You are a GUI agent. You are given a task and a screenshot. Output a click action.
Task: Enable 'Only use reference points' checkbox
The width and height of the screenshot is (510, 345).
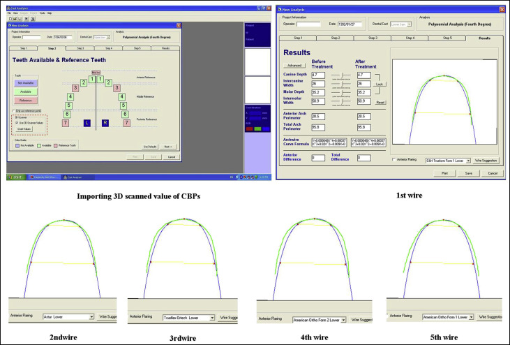(15, 111)
